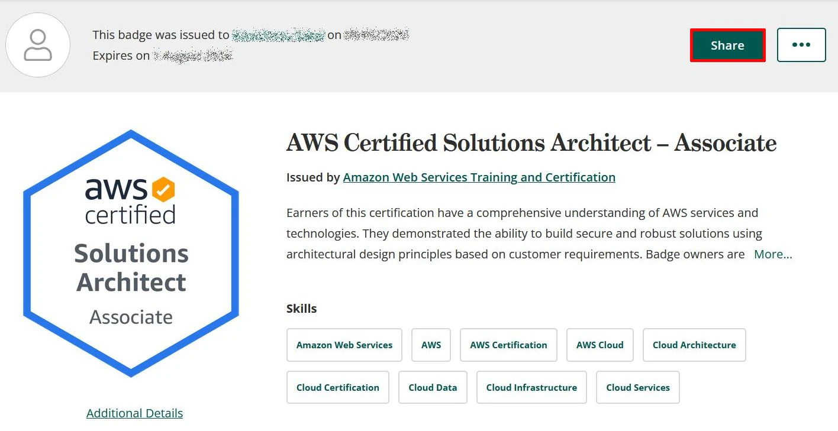
Task: Select the AWS skill tag
Action: (431, 345)
